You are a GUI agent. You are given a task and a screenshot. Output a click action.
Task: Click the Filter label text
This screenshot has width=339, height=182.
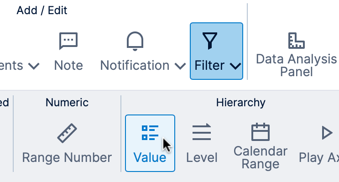point(209,65)
